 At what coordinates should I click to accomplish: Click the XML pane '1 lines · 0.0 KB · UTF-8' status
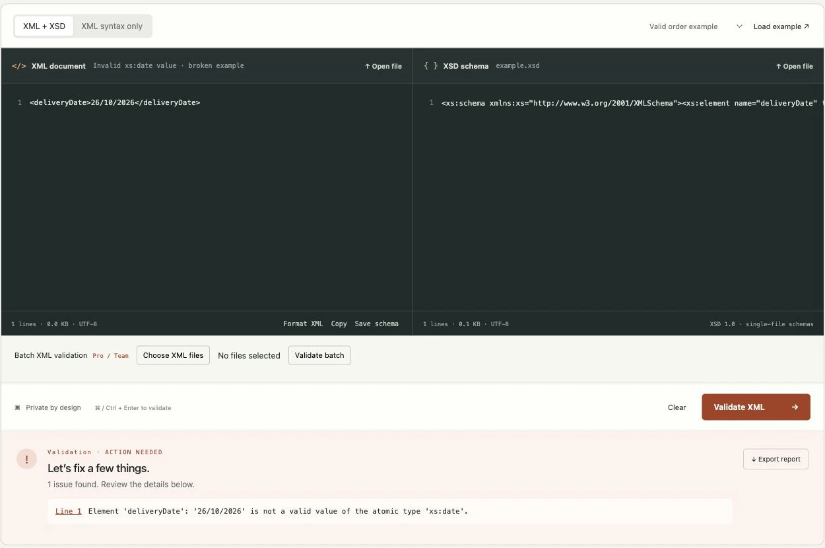click(54, 324)
